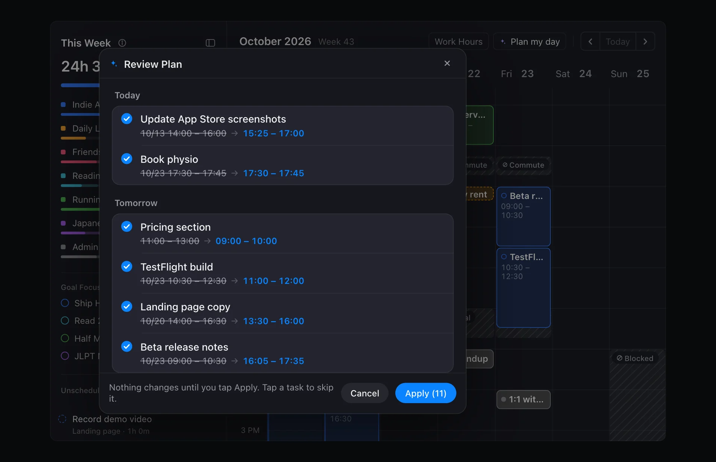Click Plan my day button

(x=530, y=41)
